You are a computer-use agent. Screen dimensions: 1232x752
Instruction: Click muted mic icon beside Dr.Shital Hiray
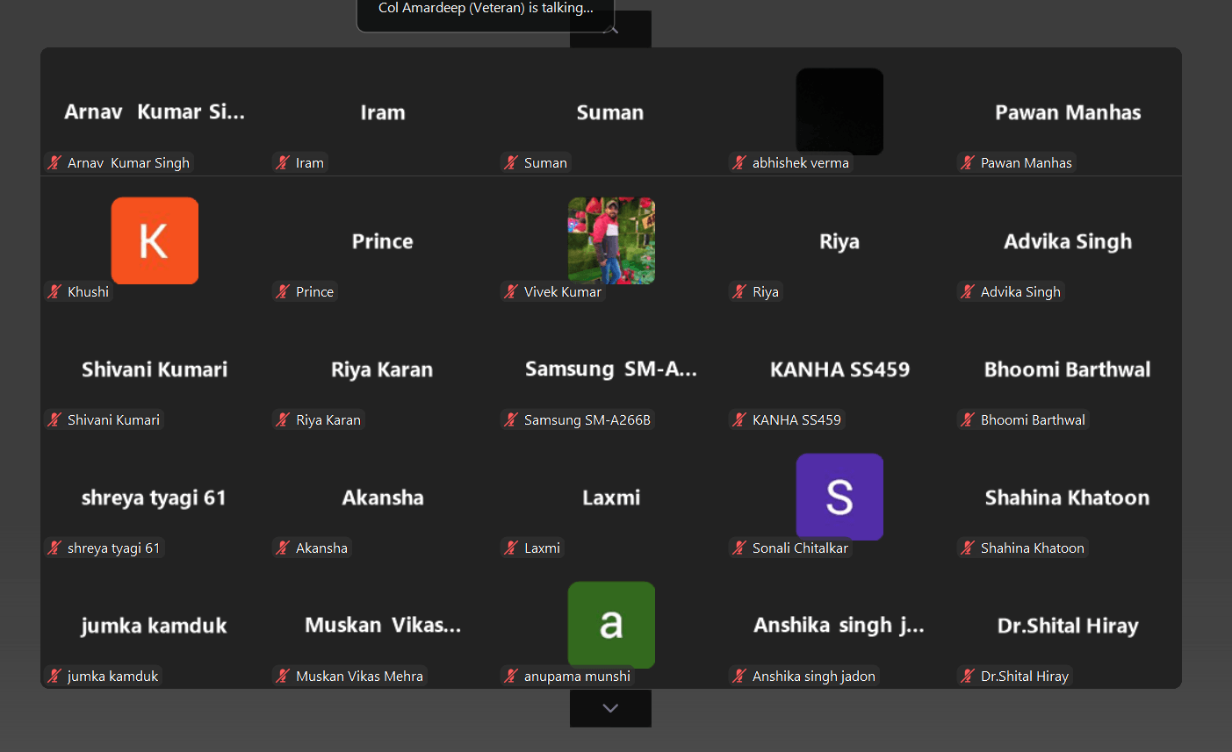point(968,676)
